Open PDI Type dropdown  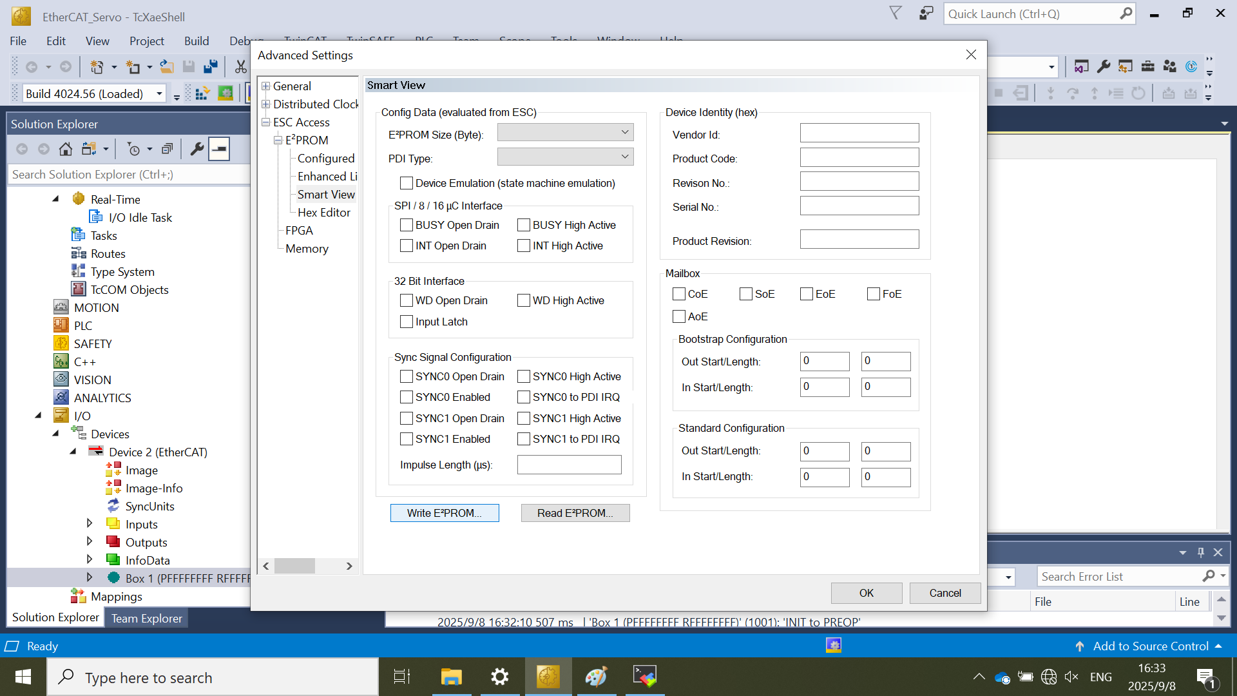(565, 157)
